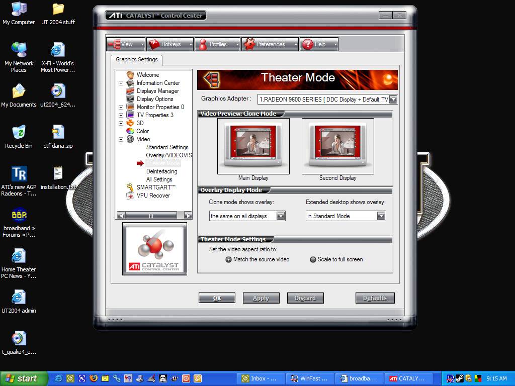
Task: Click the Defaults button
Action: (x=375, y=298)
